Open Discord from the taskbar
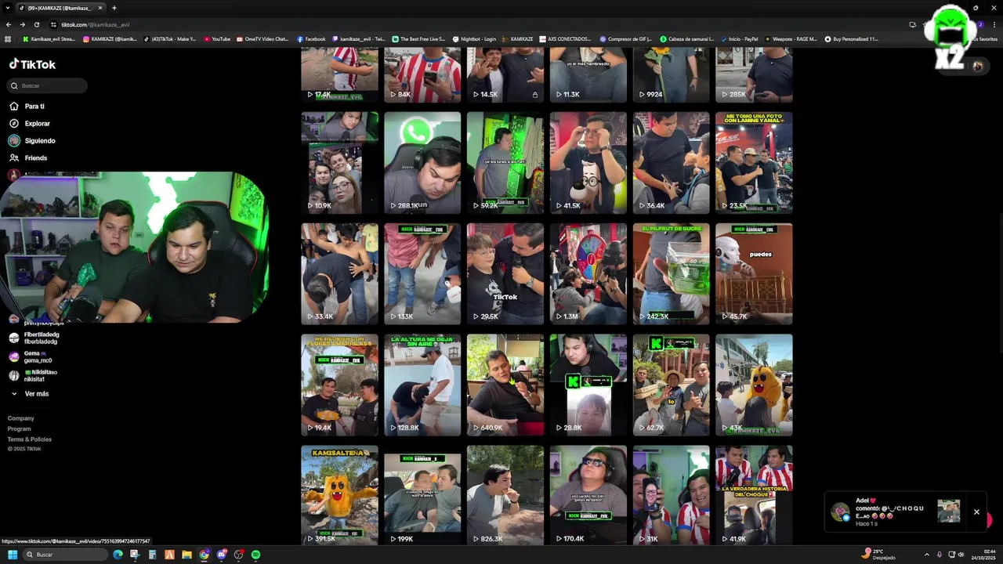Screen dimensions: 1003x564 click(x=221, y=555)
